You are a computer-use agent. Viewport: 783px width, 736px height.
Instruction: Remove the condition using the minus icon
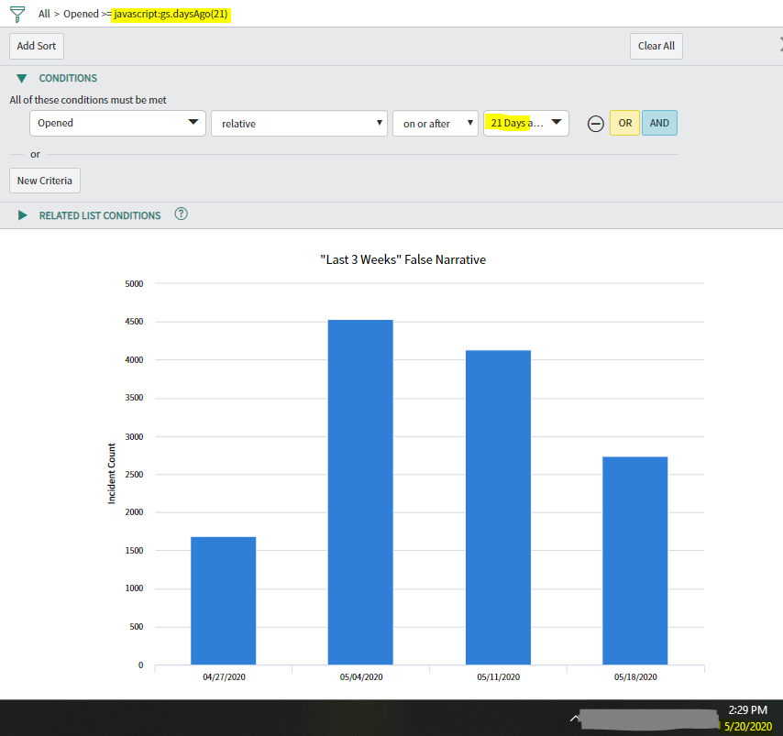(x=595, y=122)
